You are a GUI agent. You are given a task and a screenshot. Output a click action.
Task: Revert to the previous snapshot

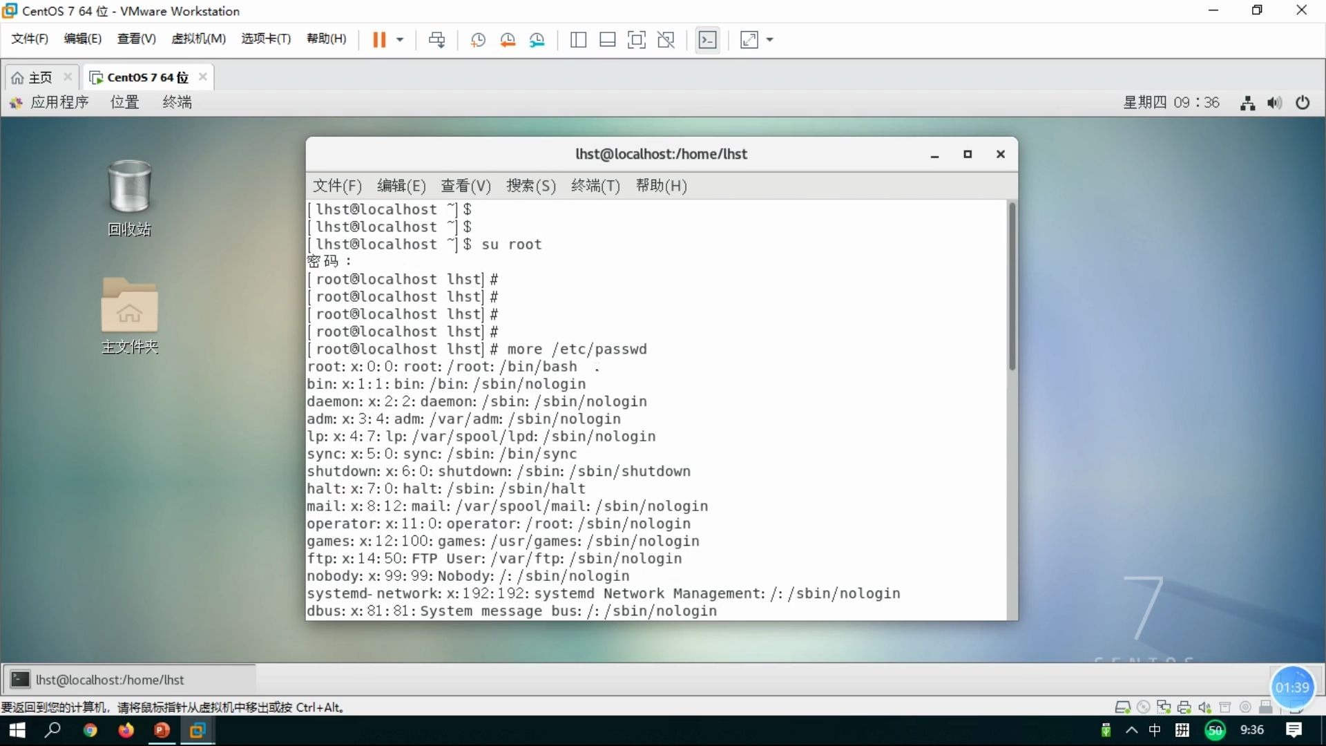[x=508, y=39]
